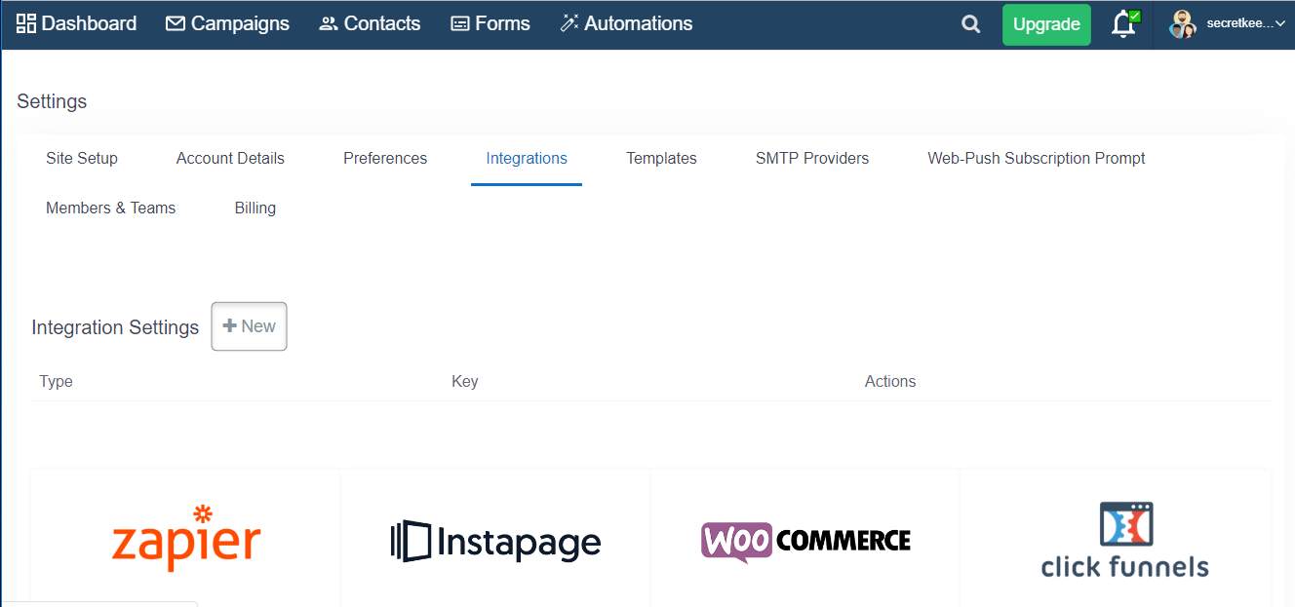Click the green Upgrade button

(x=1046, y=24)
